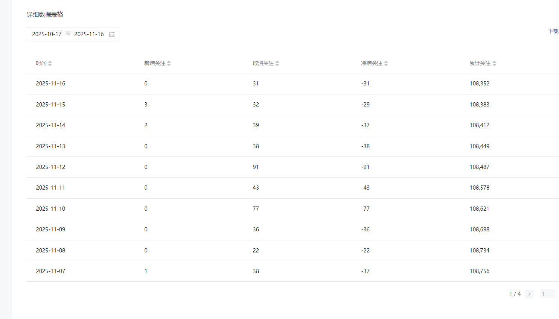The width and height of the screenshot is (559, 319).
Task: Click the 时间 column header label
Action: (41, 64)
